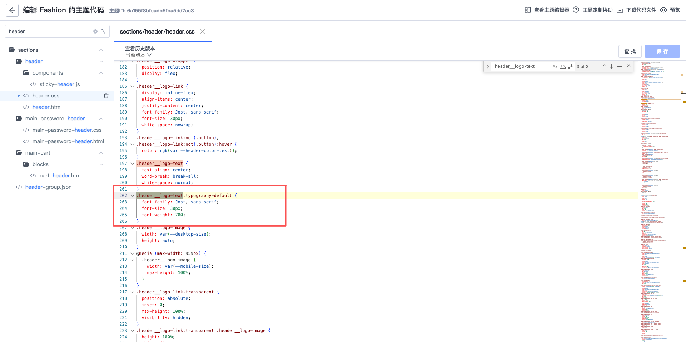Collapse the sections folder

tap(101, 50)
